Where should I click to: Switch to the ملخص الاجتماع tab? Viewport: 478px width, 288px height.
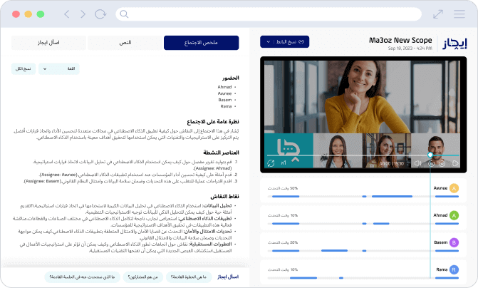201,43
